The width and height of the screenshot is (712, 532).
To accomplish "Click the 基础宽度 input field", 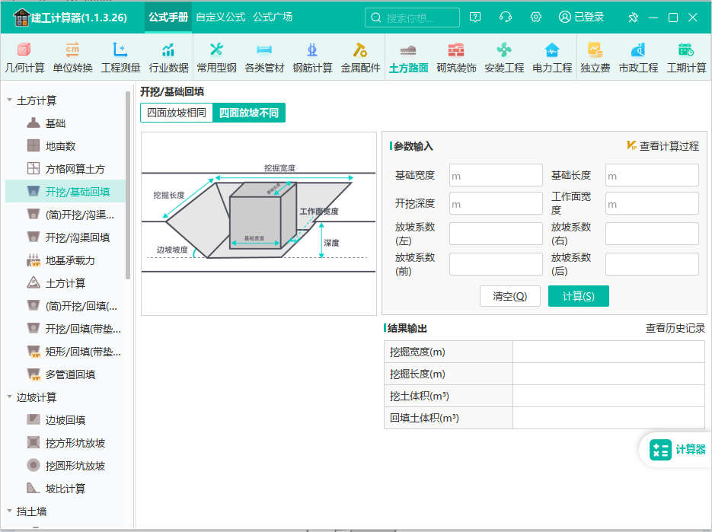I will tap(495, 174).
